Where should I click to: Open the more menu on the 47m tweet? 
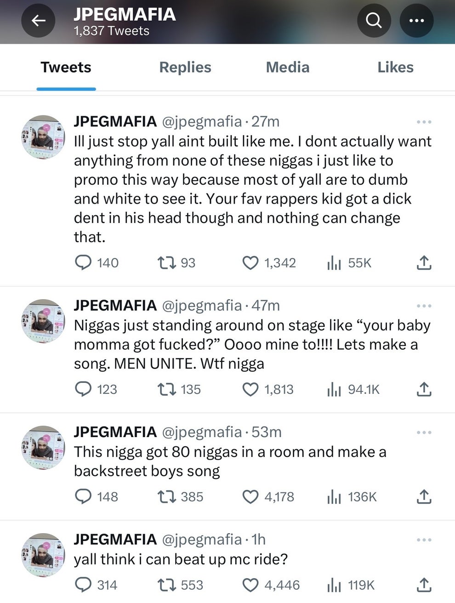[424, 305]
